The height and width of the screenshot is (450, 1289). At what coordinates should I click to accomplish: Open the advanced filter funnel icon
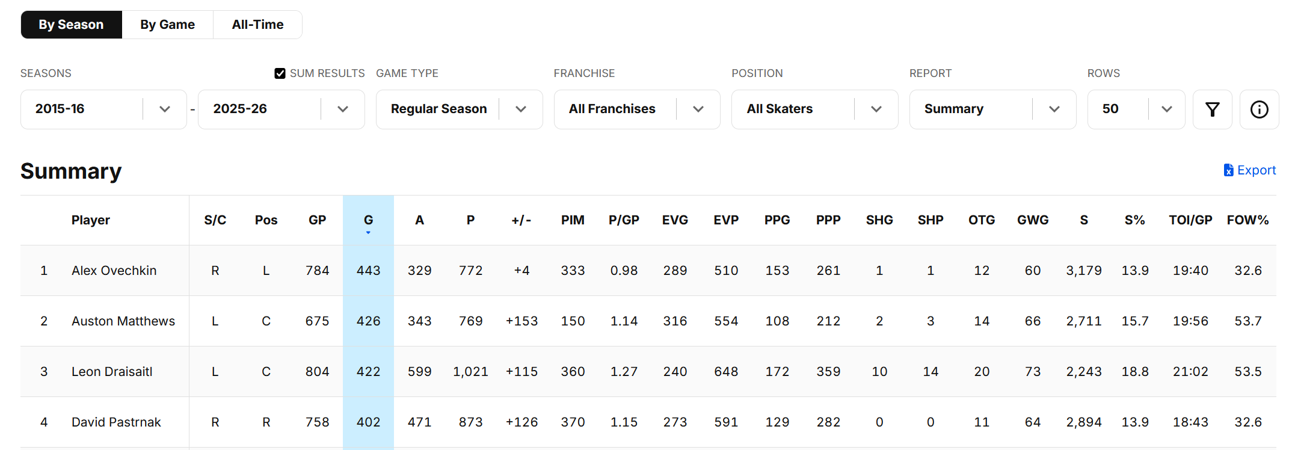tap(1212, 109)
